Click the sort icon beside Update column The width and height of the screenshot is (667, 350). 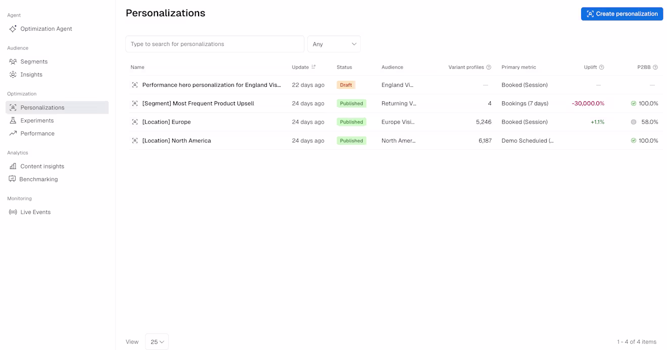(x=313, y=67)
